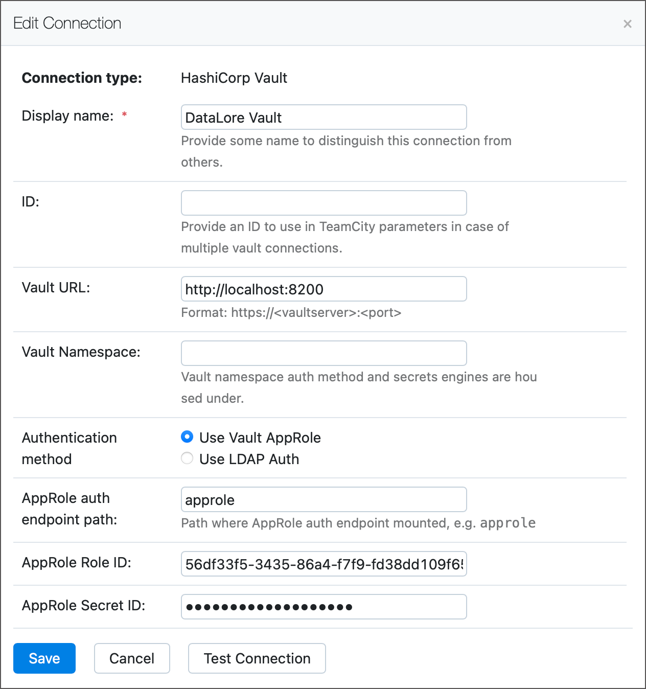Select the http://localhost:8200 URL text

coord(254,289)
